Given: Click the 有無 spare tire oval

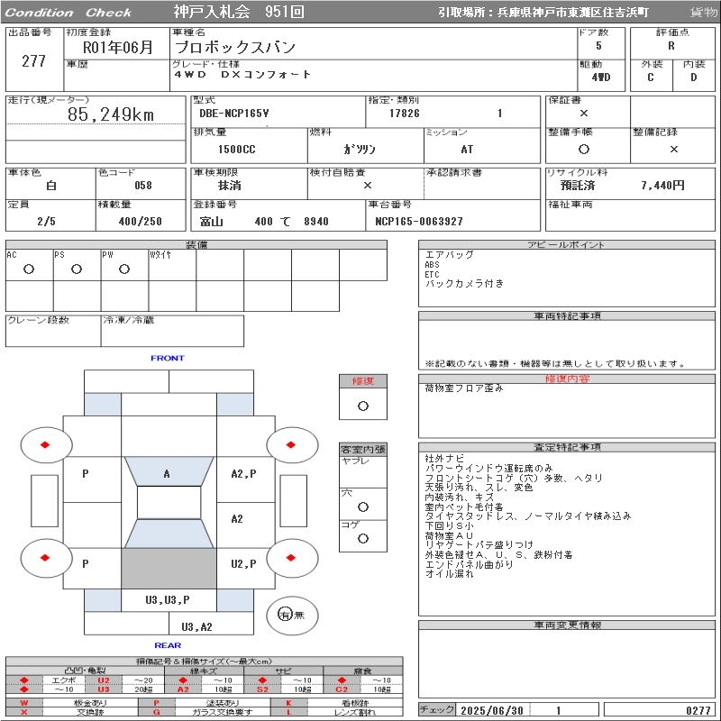Looking at the screenshot, I should (292, 616).
